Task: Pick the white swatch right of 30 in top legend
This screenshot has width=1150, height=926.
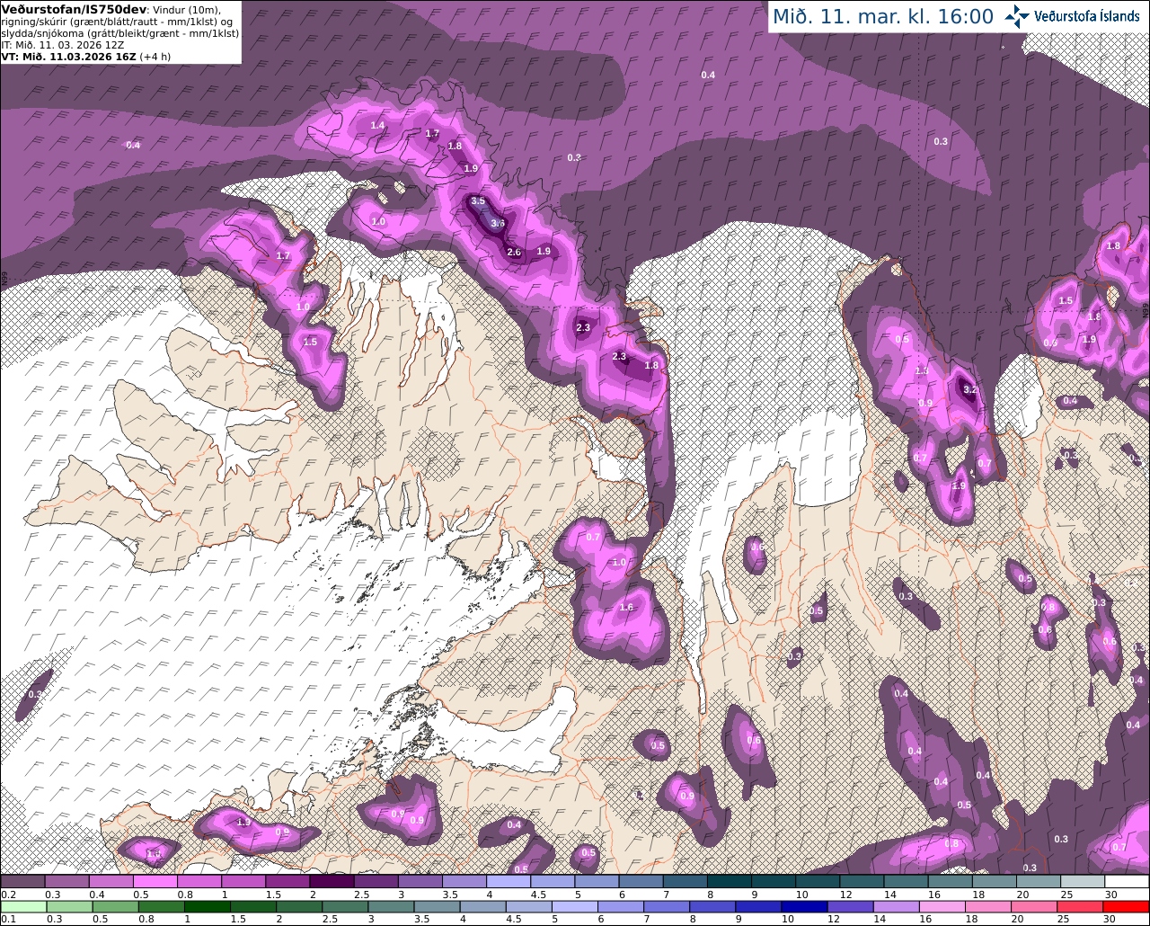Action: [x=1127, y=881]
